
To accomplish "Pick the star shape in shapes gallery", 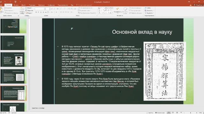I will 110,13.
